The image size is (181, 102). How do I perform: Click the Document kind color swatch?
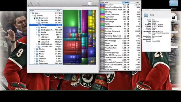[x=102, y=5]
